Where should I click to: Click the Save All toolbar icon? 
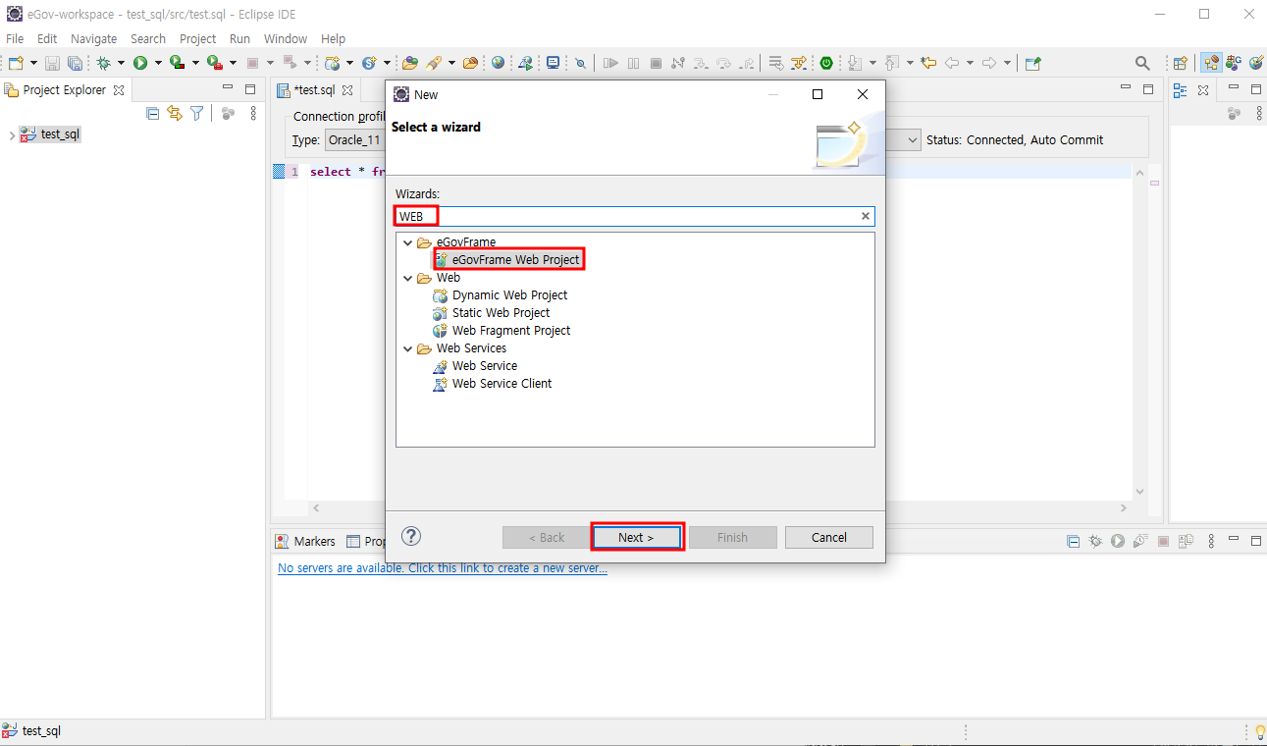[75, 63]
